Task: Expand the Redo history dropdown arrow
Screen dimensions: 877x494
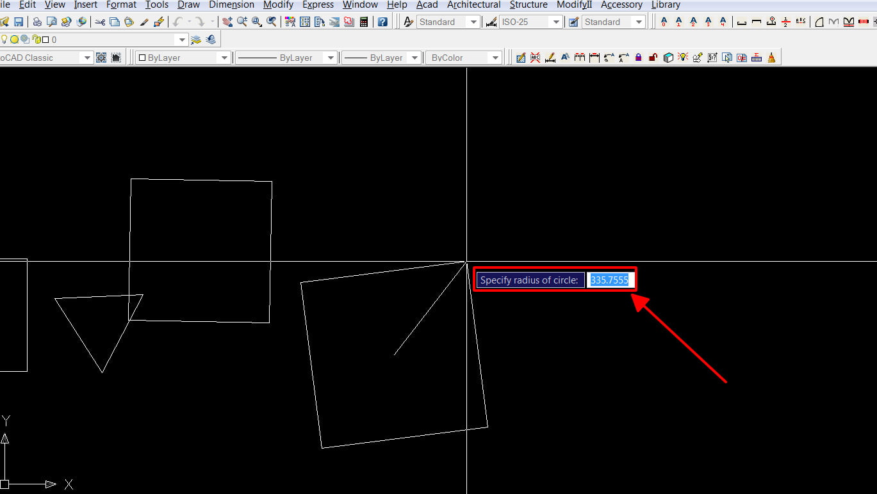Action: 212,22
